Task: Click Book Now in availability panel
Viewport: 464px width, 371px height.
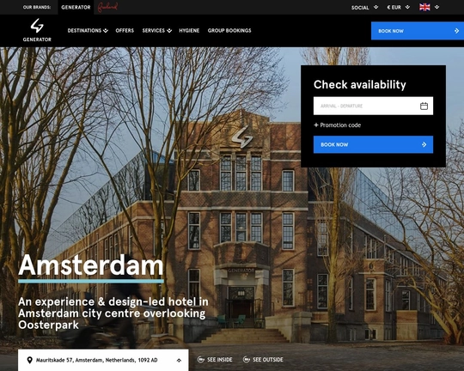Action: tap(373, 144)
